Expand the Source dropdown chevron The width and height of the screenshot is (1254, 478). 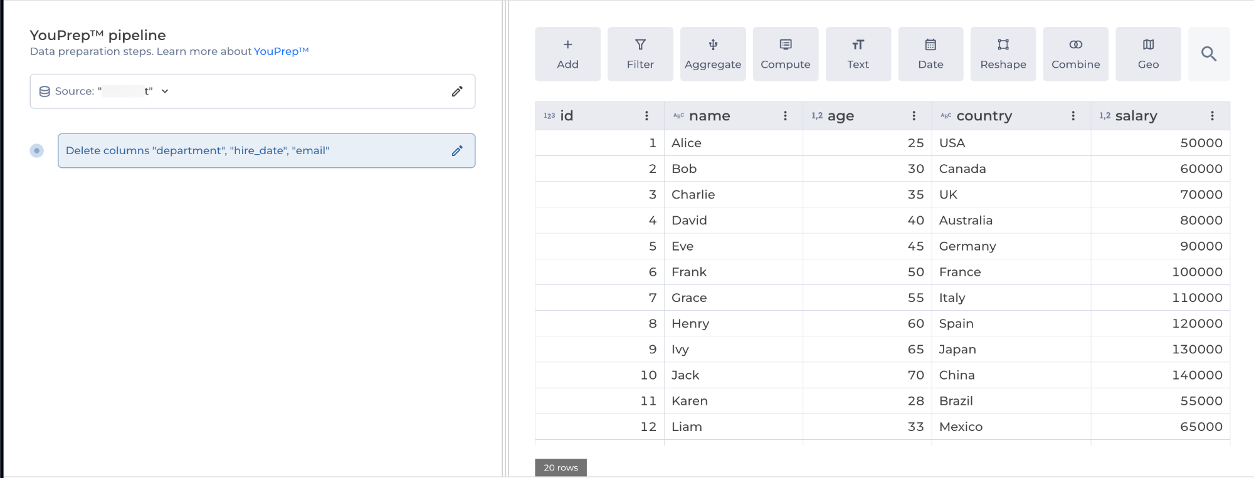click(165, 91)
